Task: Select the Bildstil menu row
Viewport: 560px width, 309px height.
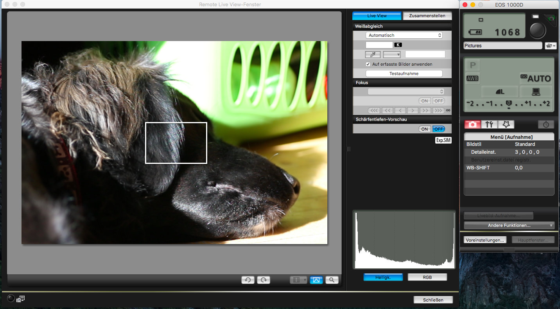Action: [x=509, y=144]
